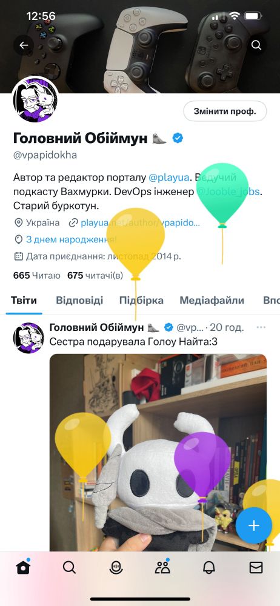Open direct messages envelope icon
The image size is (280, 606).
pyautogui.click(x=256, y=567)
